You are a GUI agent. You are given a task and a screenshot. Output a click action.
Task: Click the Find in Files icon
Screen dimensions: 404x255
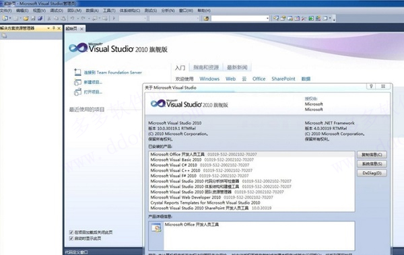[x=206, y=19]
